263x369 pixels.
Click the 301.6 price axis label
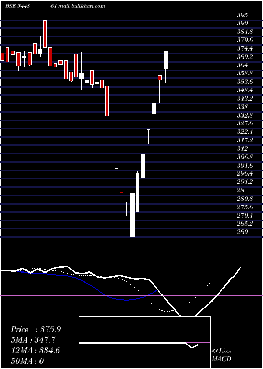(x=245, y=166)
